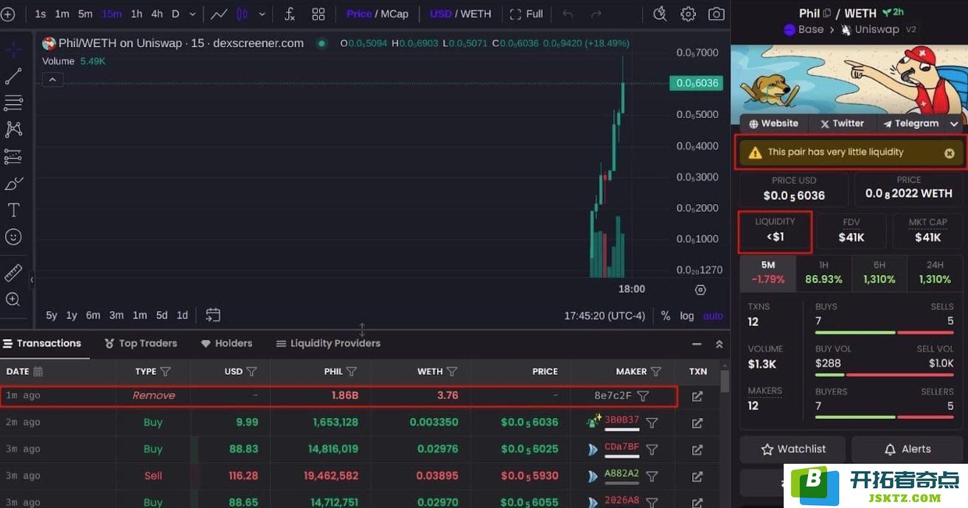Undo the last chart action
This screenshot has width=968, height=508.
tap(568, 14)
